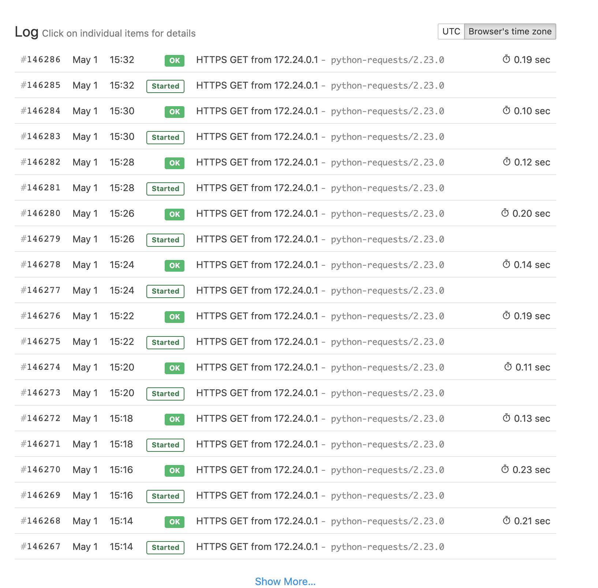
Task: Click the stopwatch icon on entry #146268
Action: (x=506, y=521)
